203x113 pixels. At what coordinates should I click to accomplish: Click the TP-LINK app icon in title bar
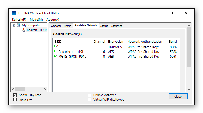(14, 13)
